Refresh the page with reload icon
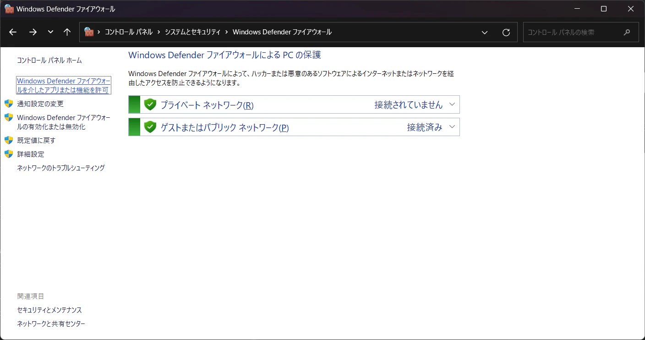This screenshot has width=645, height=340. click(506, 32)
